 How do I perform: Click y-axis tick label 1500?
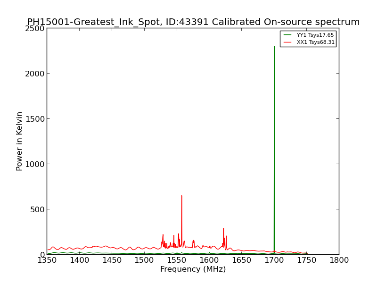tap(35, 119)
